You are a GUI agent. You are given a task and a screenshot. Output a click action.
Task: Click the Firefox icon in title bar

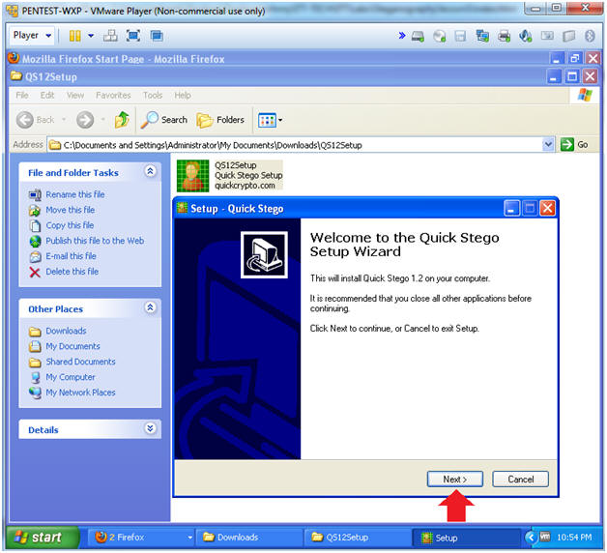click(14, 58)
